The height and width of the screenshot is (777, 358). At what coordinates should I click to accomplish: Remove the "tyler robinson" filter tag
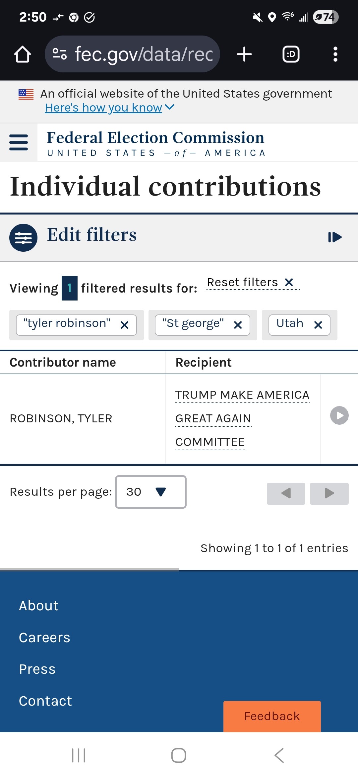point(125,325)
